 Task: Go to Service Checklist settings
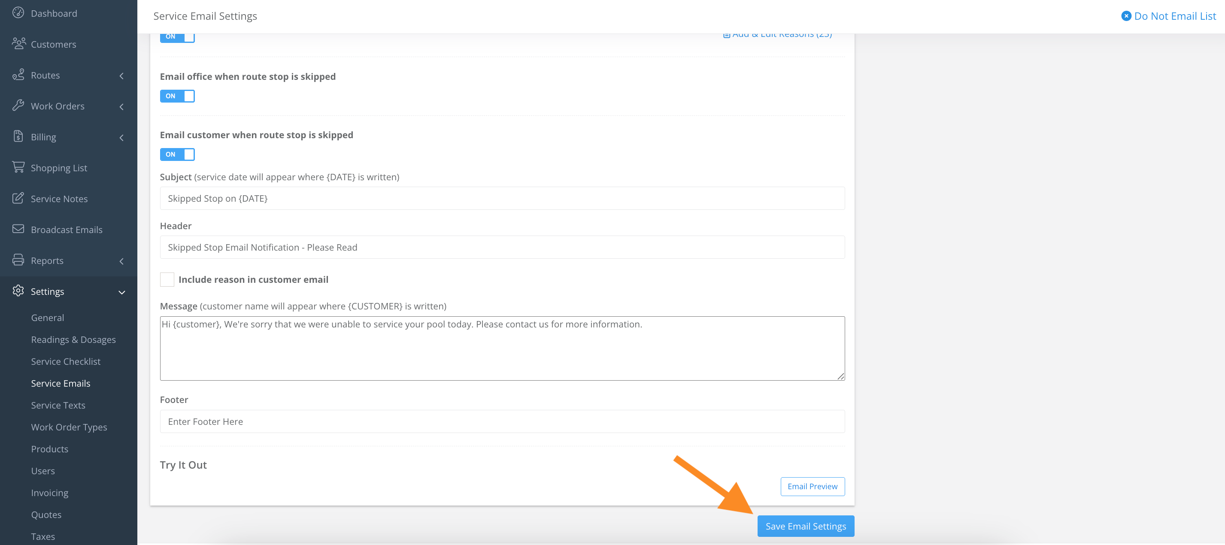(66, 361)
